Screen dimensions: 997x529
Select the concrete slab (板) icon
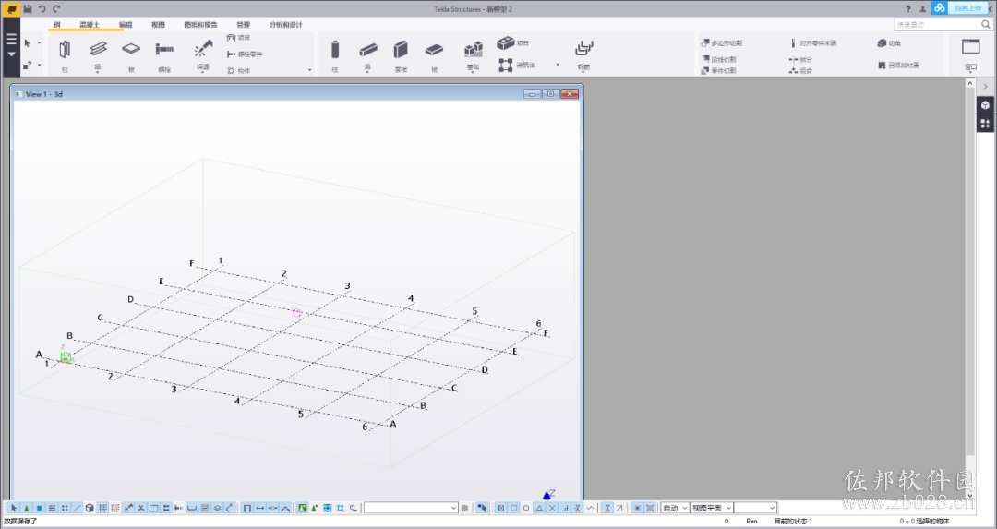pos(434,50)
